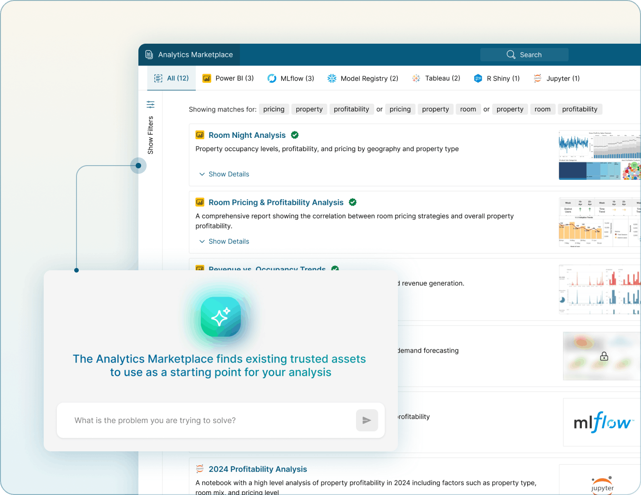The height and width of the screenshot is (495, 641).
Task: Click the verified badge next to Room Night Analysis
Action: point(295,135)
